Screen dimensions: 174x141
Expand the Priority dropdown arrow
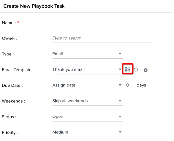point(120,132)
